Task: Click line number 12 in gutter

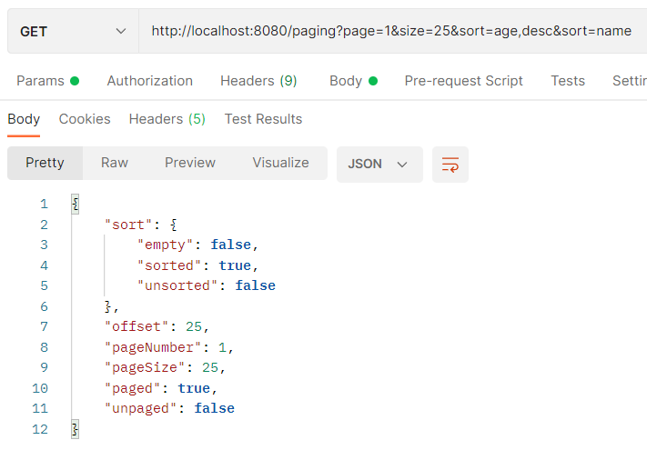Action: [40, 429]
